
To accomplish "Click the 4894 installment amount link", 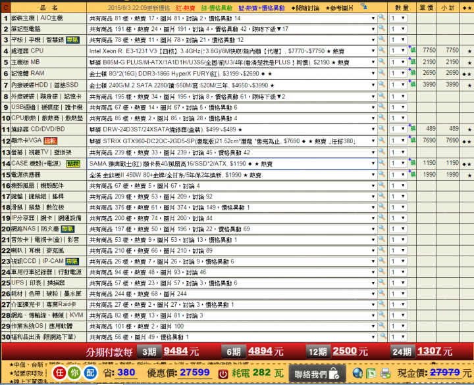I will pos(260,351).
